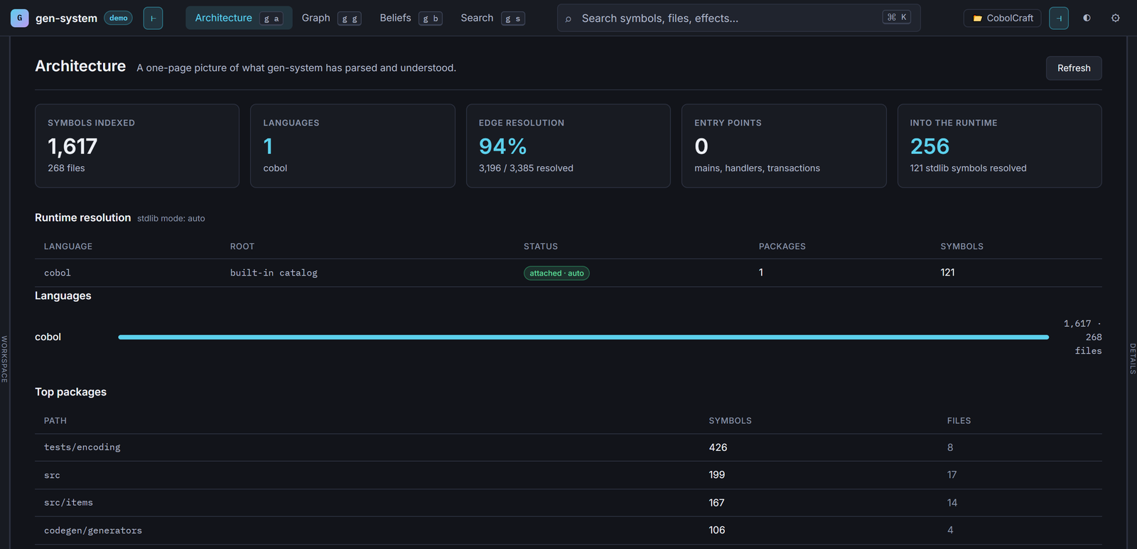Click the SYMBOLS column header in Top packages
This screenshot has height=549, width=1137.
(x=730, y=421)
